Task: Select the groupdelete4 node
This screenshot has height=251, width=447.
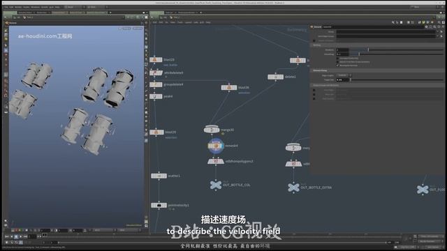Action: [x=156, y=84]
